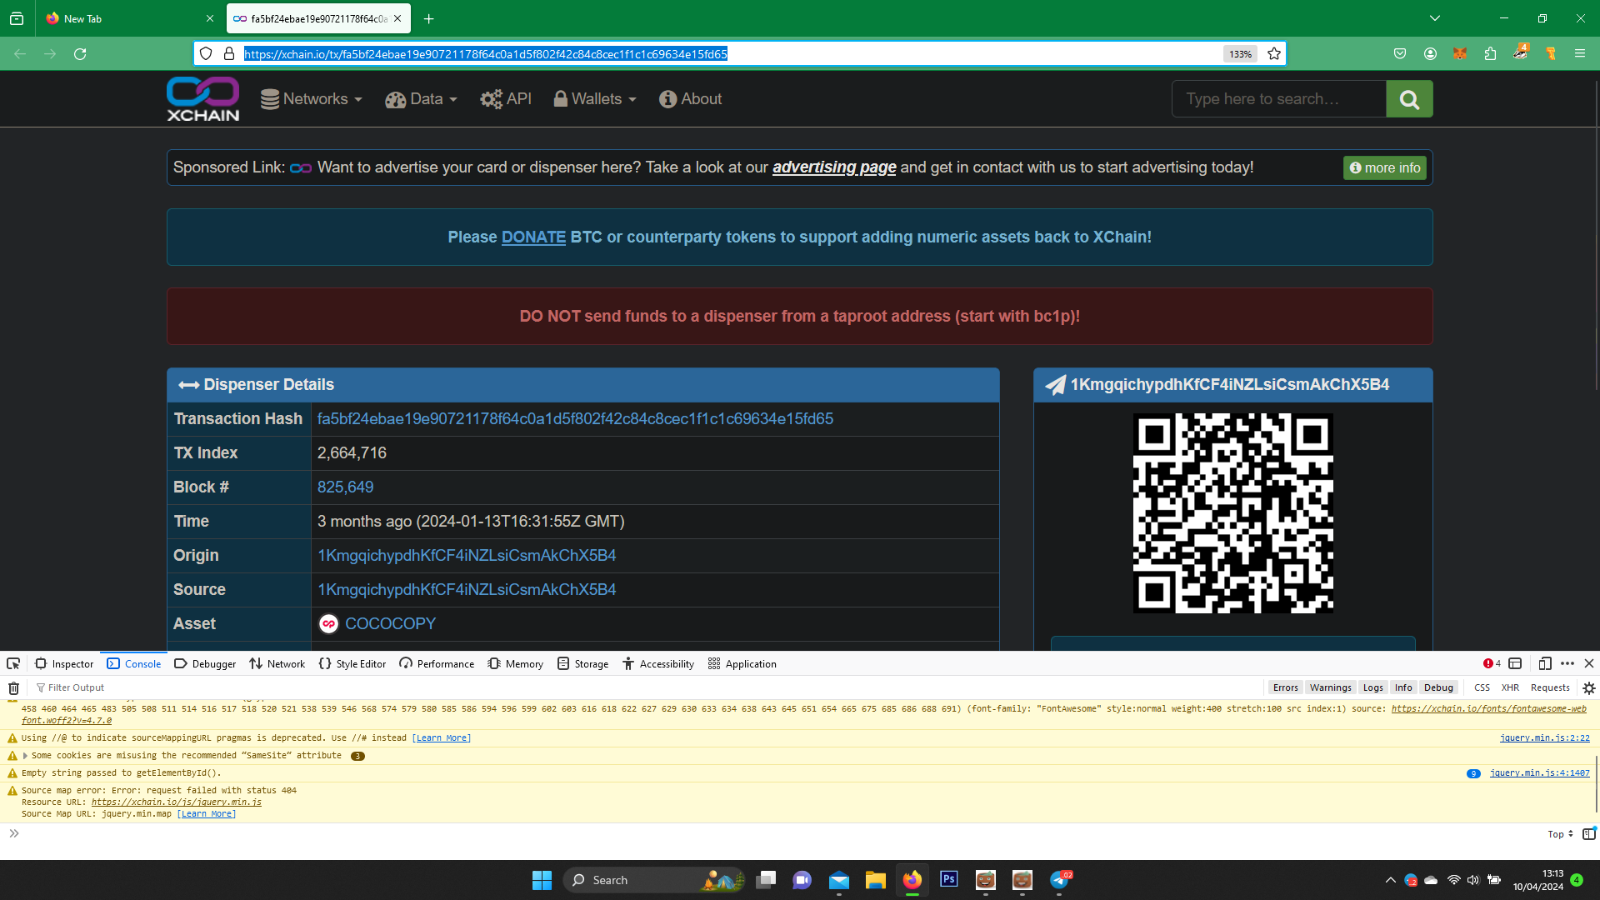Image resolution: width=1600 pixels, height=900 pixels.
Task: Open Firefox View icon in the tab bar
Action: pyautogui.click(x=17, y=18)
